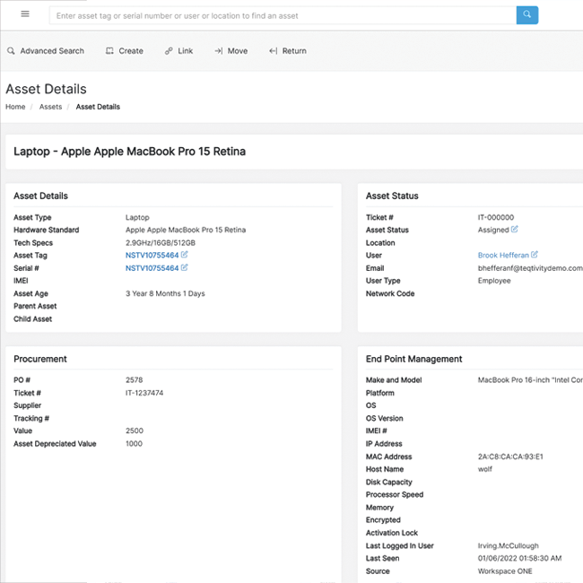Click the blue search magnifier button
Viewport: 583px width, 583px height.
(x=526, y=15)
